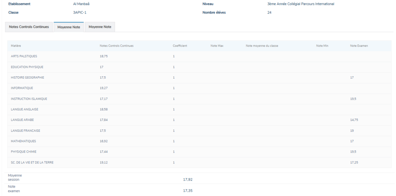This screenshot has width=396, height=196.
Task: Click the 17,17 grade for Instruction Islamique
Action: [x=104, y=99]
